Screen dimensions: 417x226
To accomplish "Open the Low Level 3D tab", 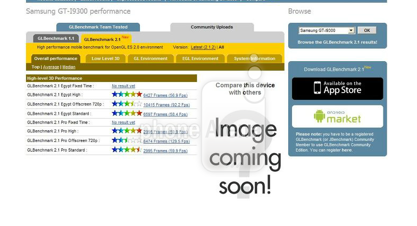I will [105, 58].
